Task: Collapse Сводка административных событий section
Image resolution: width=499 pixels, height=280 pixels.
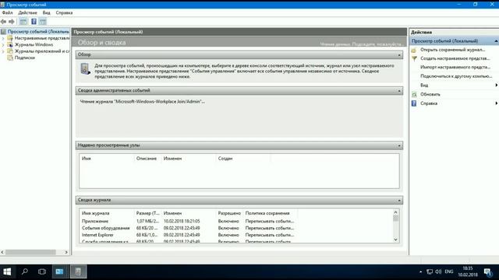Action: tap(399, 91)
